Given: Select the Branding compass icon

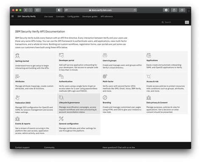Looking at the screenshot, I should coord(105,97).
